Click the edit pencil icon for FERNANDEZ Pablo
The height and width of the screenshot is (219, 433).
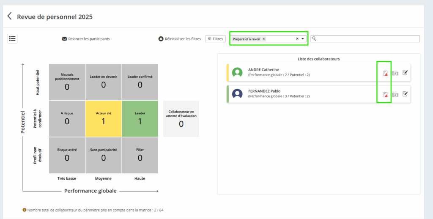pyautogui.click(x=405, y=94)
